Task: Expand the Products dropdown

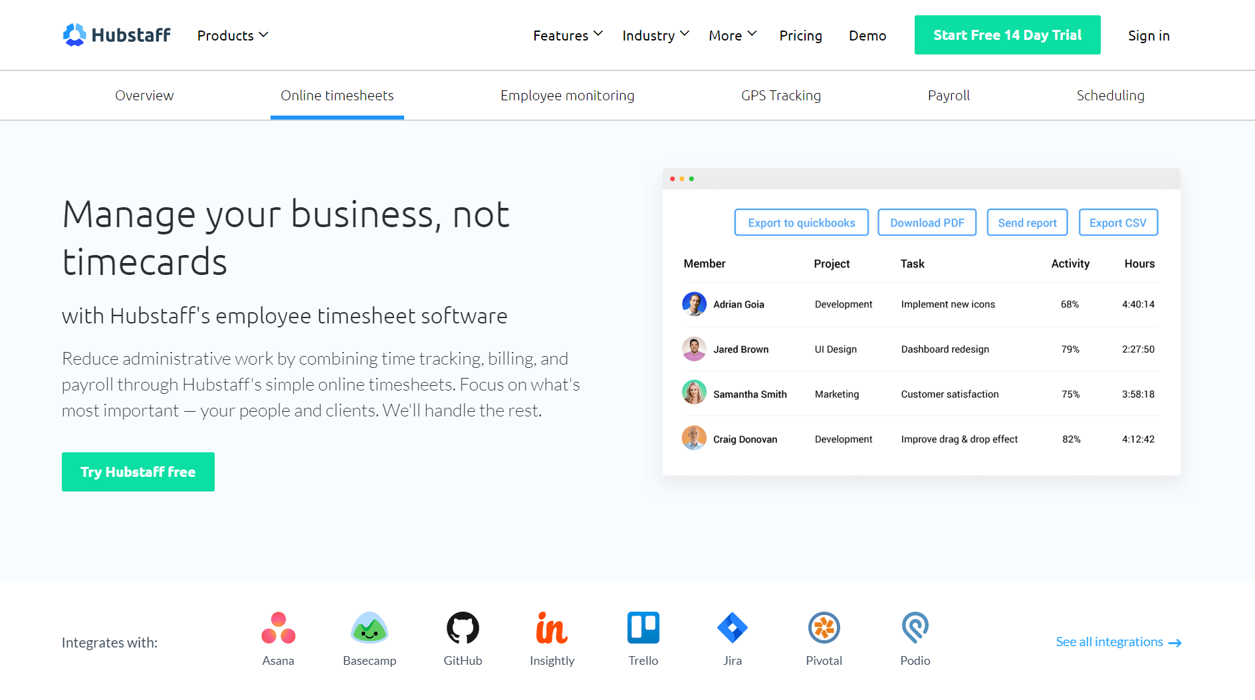Action: coord(233,35)
